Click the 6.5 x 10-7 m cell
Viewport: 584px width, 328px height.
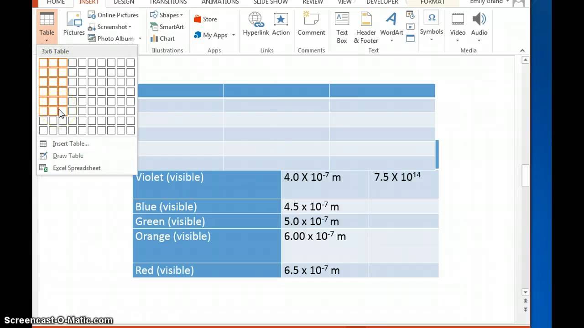coord(325,270)
